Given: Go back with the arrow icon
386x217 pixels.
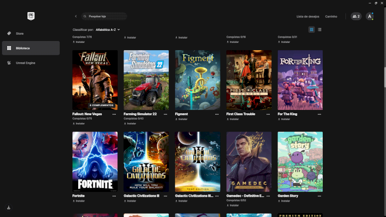Looking at the screenshot, I should pos(76,16).
